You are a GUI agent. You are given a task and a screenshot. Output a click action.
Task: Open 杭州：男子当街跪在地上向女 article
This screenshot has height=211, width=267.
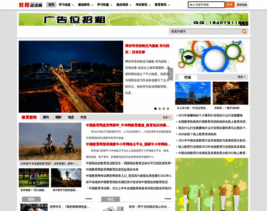[x=149, y=207]
